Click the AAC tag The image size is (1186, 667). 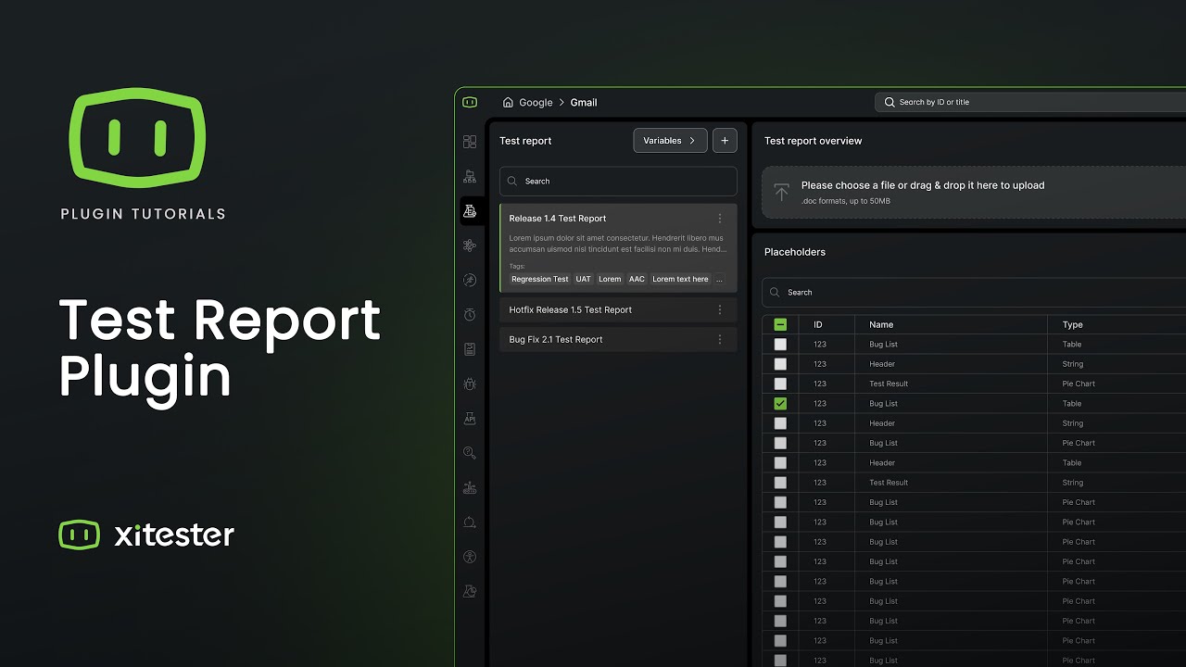(x=637, y=279)
